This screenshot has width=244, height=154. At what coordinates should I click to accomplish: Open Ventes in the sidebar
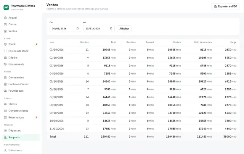point(21,31)
